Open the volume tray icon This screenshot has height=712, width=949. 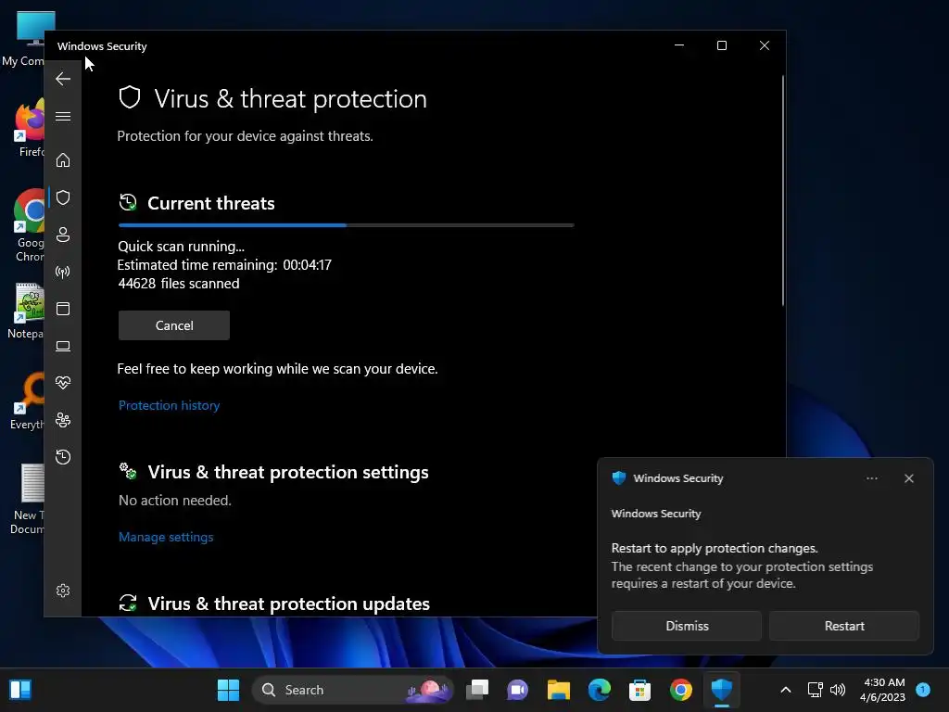tap(838, 690)
